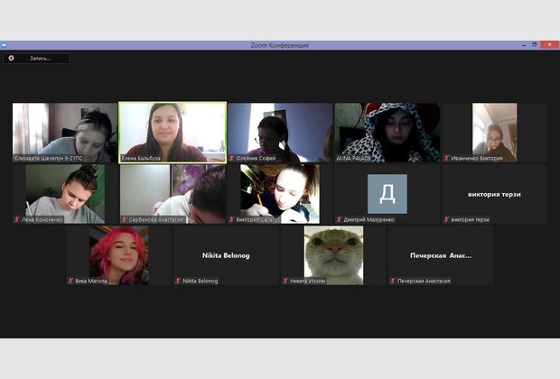
Task: Click the "Елена Бальбуза" name label
Action: click(x=141, y=158)
